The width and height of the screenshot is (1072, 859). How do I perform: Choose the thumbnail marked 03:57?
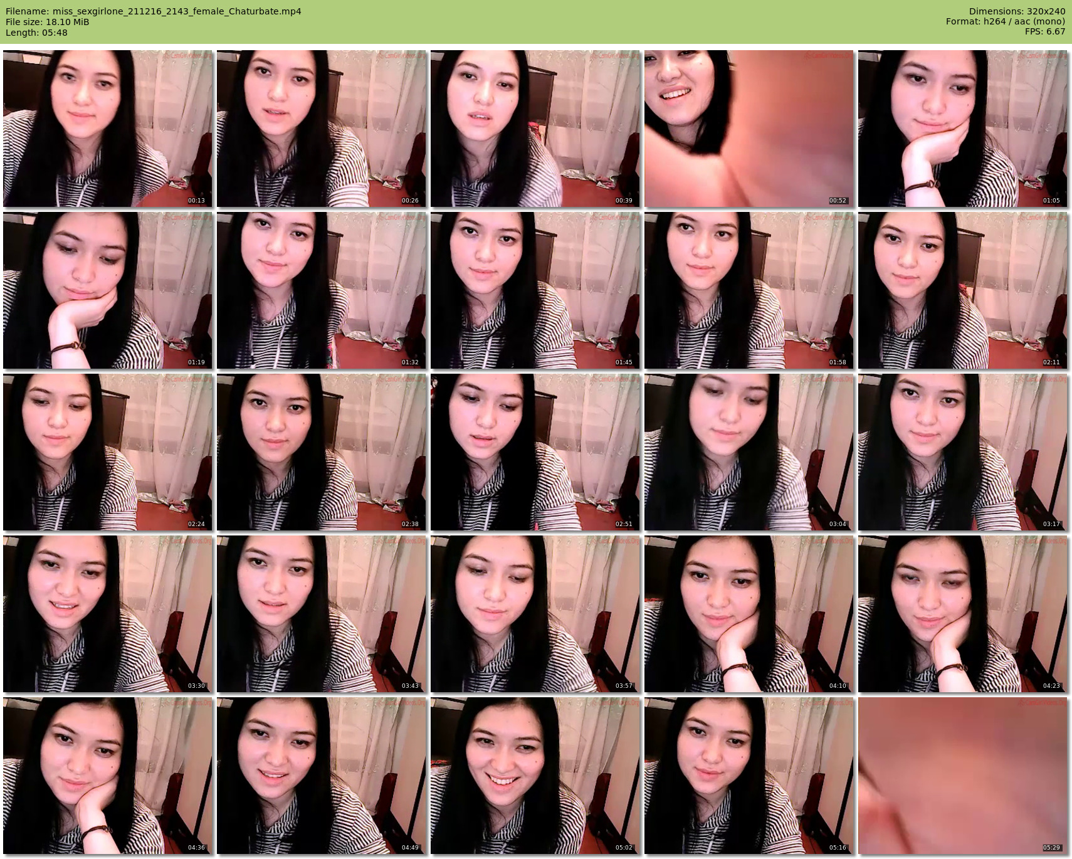[535, 614]
